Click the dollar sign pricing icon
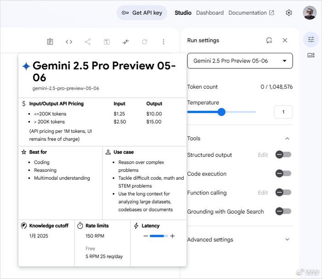This screenshot has width=322, height=279. click(x=24, y=103)
